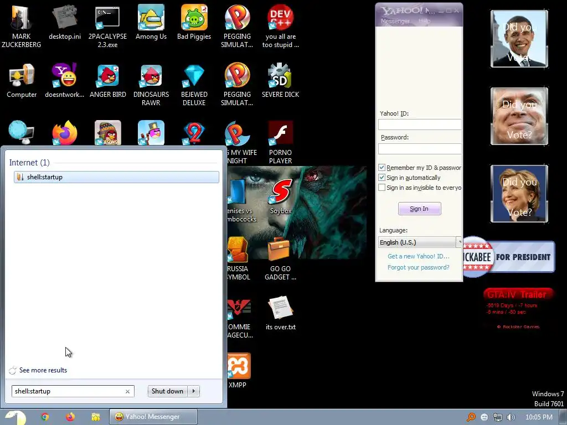Open the Shut down options arrow
This screenshot has height=425, width=567.
pos(193,391)
